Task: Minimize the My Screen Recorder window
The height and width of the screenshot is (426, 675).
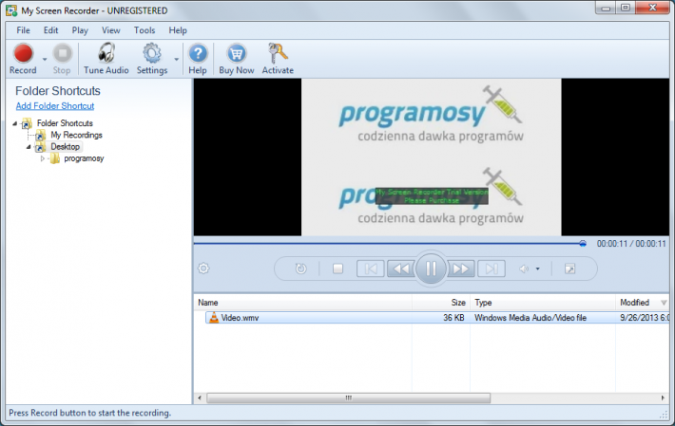Action: (606, 8)
